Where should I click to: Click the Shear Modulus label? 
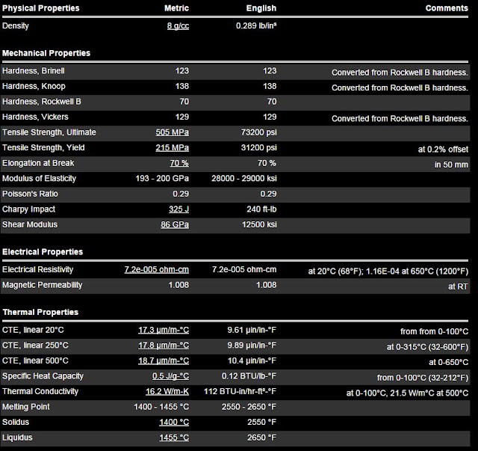click(30, 224)
